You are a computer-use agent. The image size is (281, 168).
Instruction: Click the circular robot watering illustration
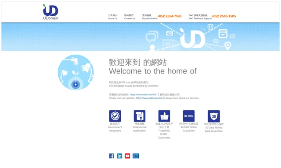click(x=76, y=72)
